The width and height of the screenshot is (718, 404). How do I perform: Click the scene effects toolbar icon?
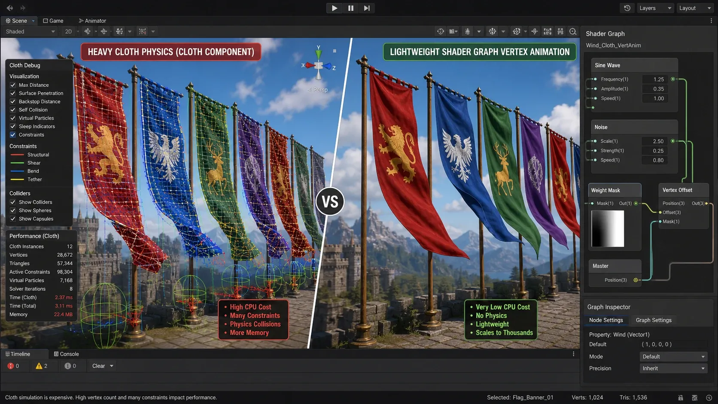[119, 31]
